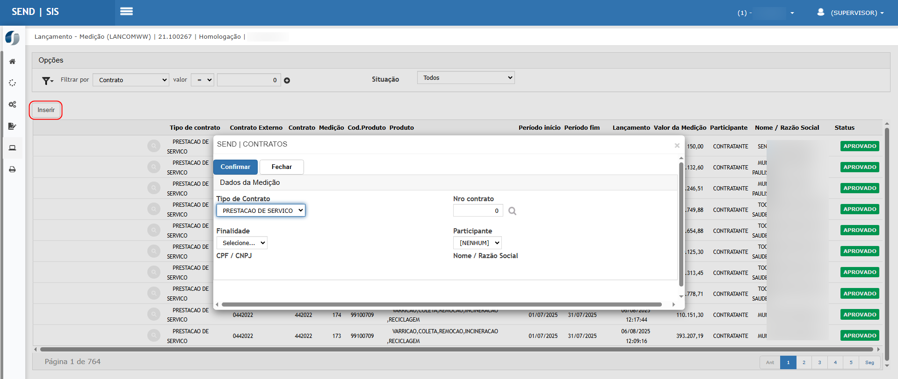This screenshot has width=898, height=379.
Task: Expand the Tipo de Contrato dropdown
Action: click(x=261, y=211)
